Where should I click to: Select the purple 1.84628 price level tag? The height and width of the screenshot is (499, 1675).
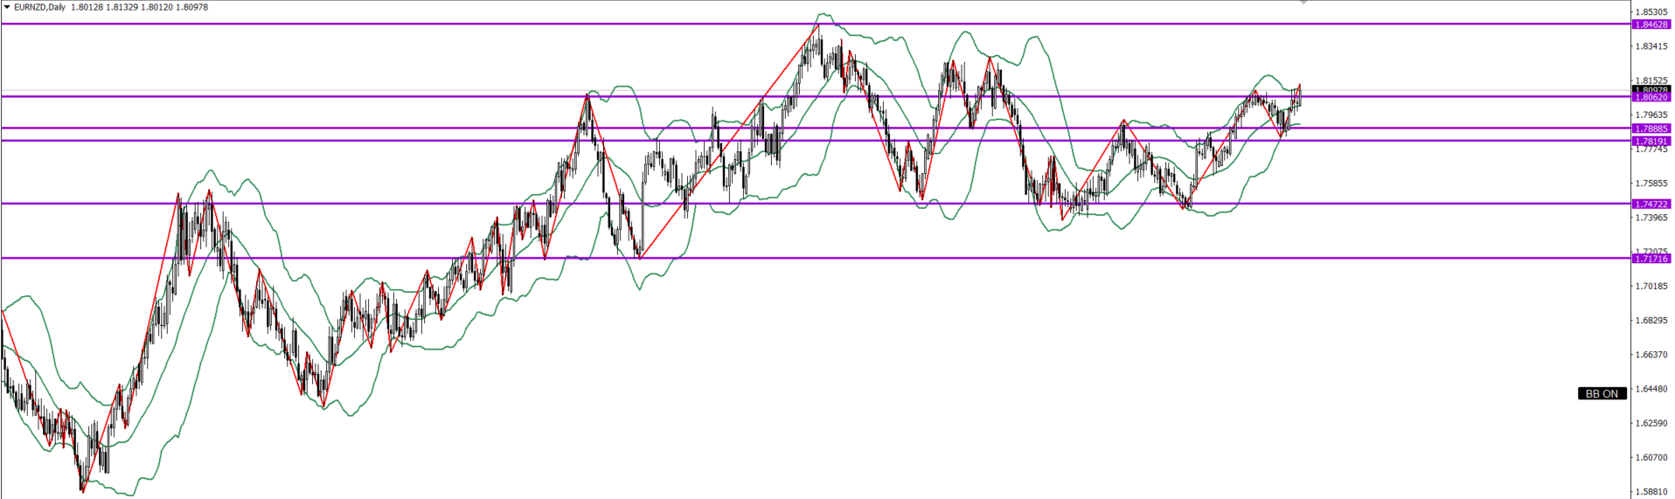pyautogui.click(x=1651, y=24)
